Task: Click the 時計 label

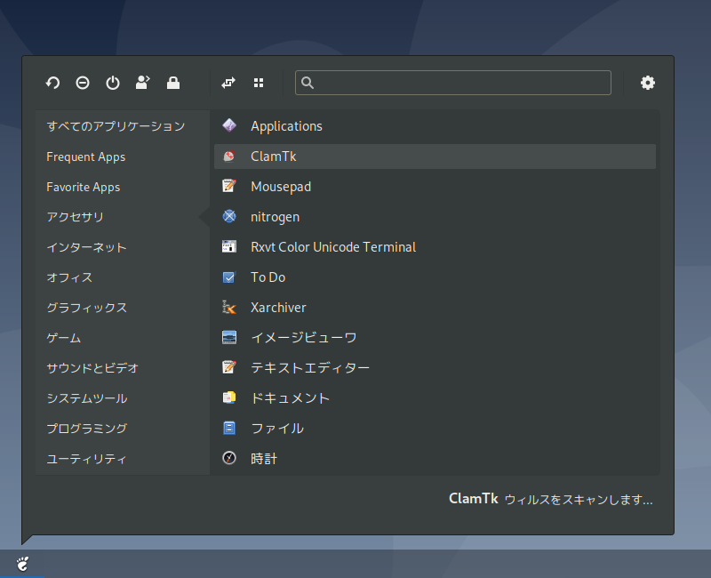Action: coord(264,458)
